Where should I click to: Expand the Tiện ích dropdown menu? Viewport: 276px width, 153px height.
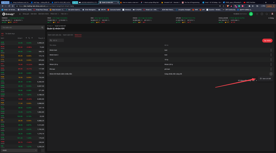[x=64, y=14]
